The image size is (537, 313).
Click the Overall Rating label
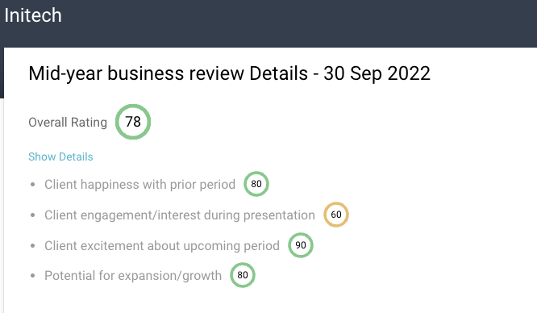[x=68, y=123]
